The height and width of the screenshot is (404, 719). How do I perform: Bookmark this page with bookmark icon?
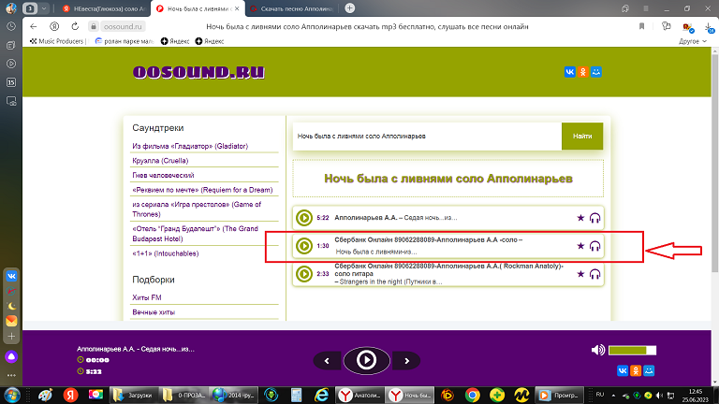point(641,26)
